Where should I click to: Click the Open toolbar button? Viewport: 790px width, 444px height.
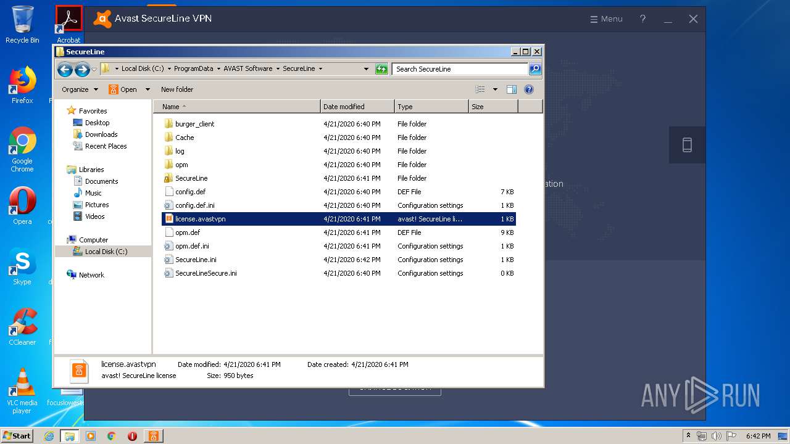coord(123,89)
